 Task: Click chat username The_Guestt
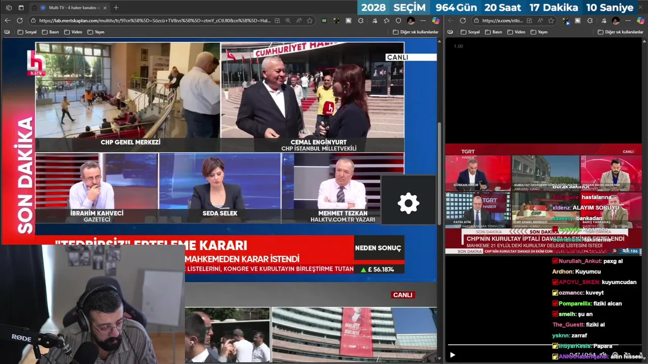tap(568, 325)
